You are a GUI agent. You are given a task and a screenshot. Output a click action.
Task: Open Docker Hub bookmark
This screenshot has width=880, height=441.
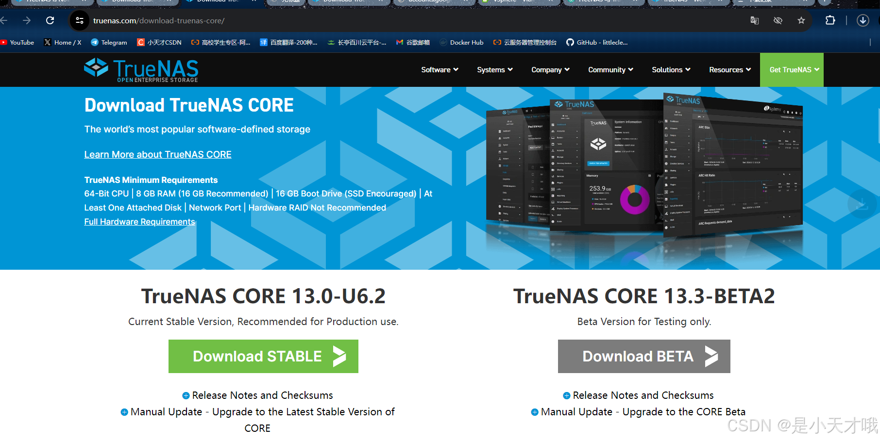coord(461,43)
